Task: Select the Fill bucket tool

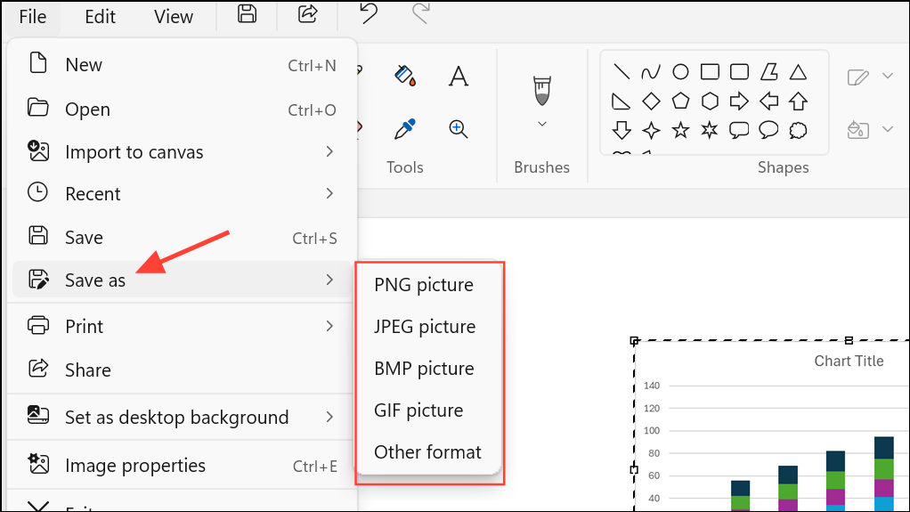Action: coord(406,76)
